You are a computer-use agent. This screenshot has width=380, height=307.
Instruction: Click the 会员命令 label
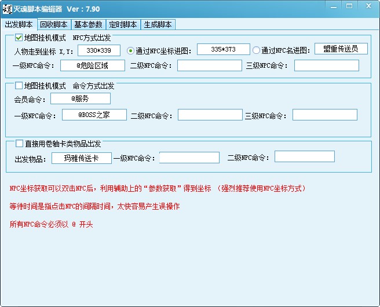click(x=30, y=100)
